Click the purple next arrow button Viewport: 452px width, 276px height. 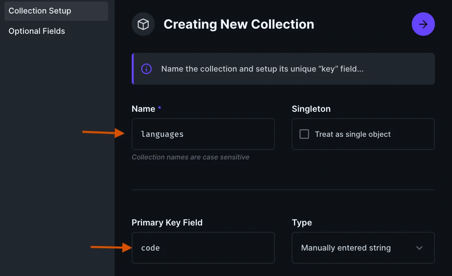click(423, 24)
